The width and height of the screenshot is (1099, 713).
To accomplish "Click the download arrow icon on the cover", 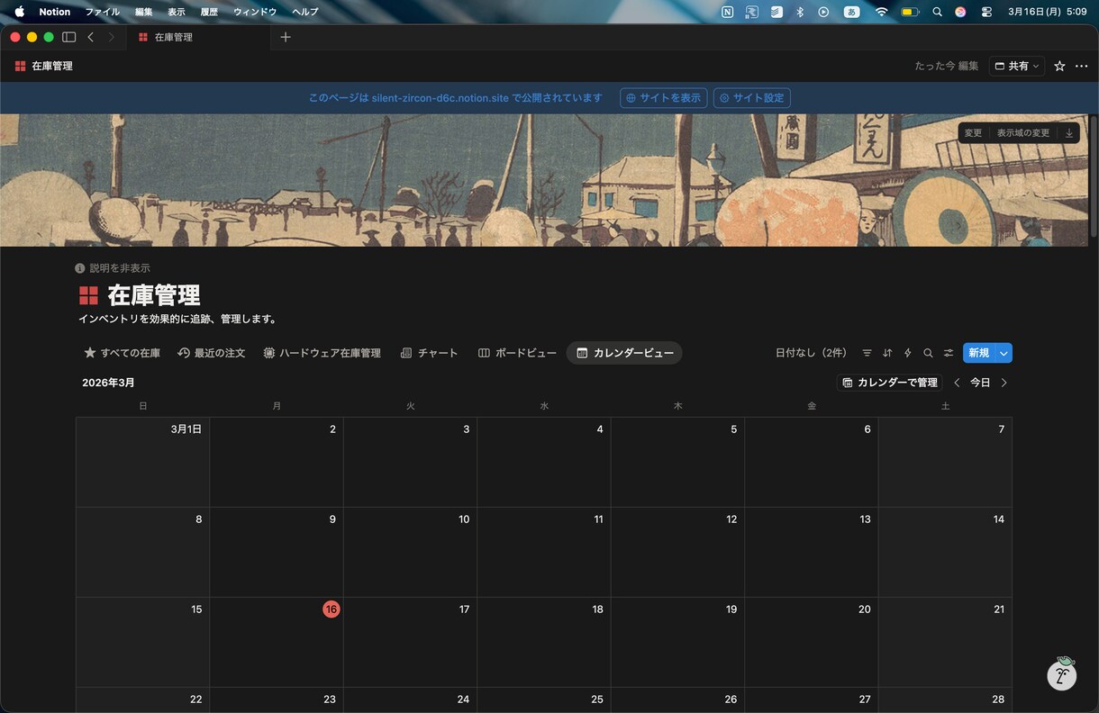I will coord(1069,133).
